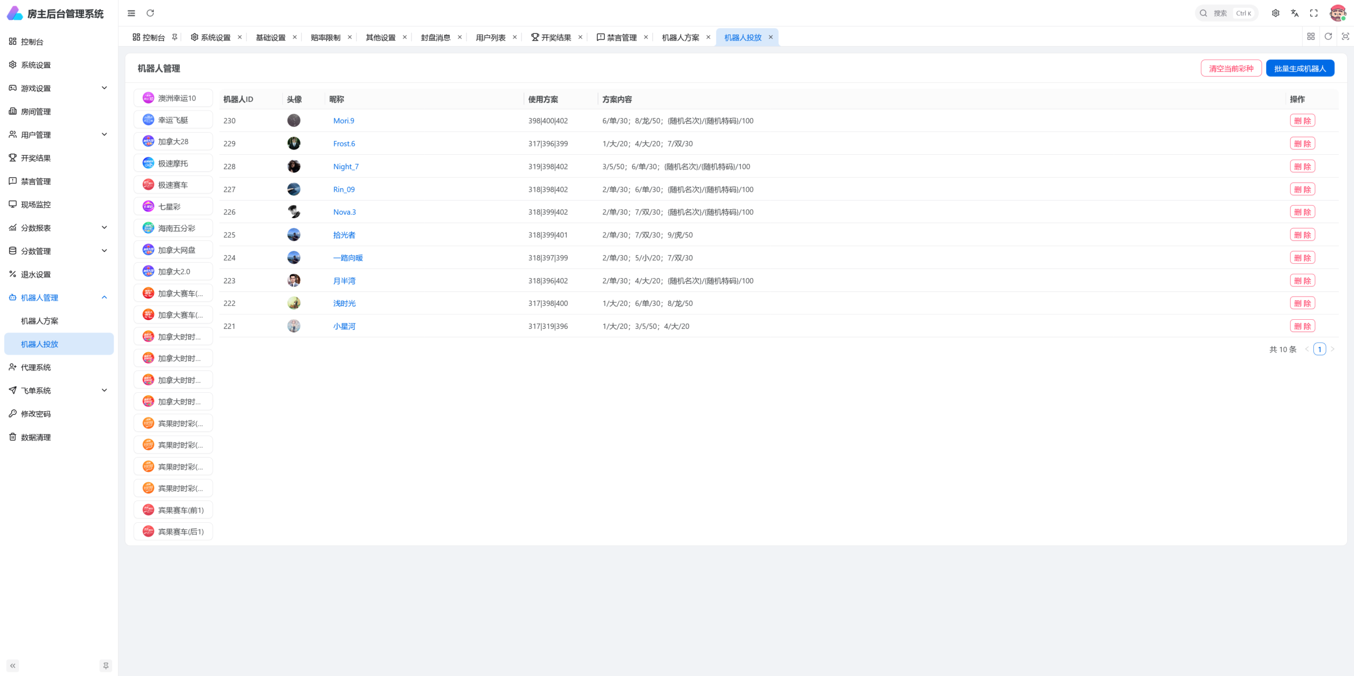1354x676 pixels.
Task: Click the 批量生成机器人 button
Action: (1300, 68)
